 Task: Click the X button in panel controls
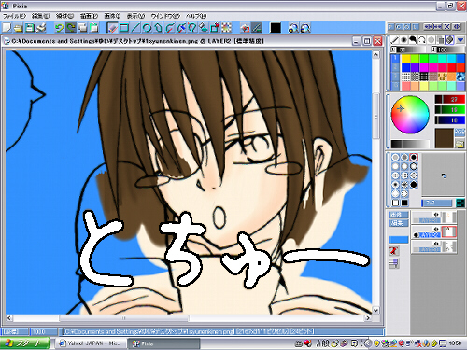tap(447, 27)
